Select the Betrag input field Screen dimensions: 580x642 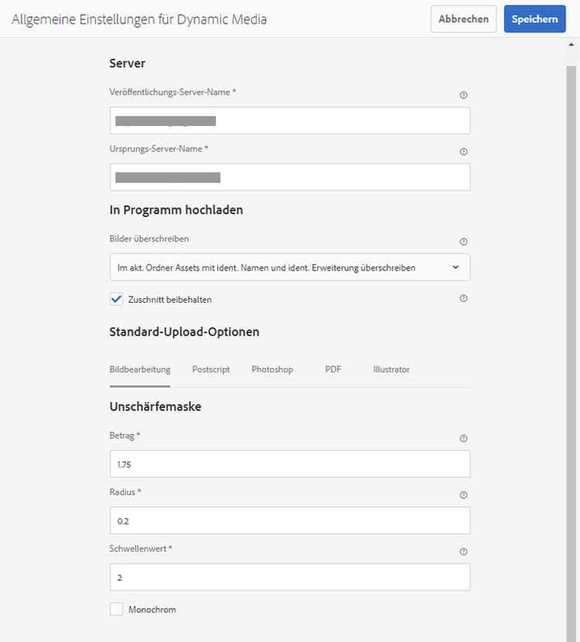pos(290,464)
